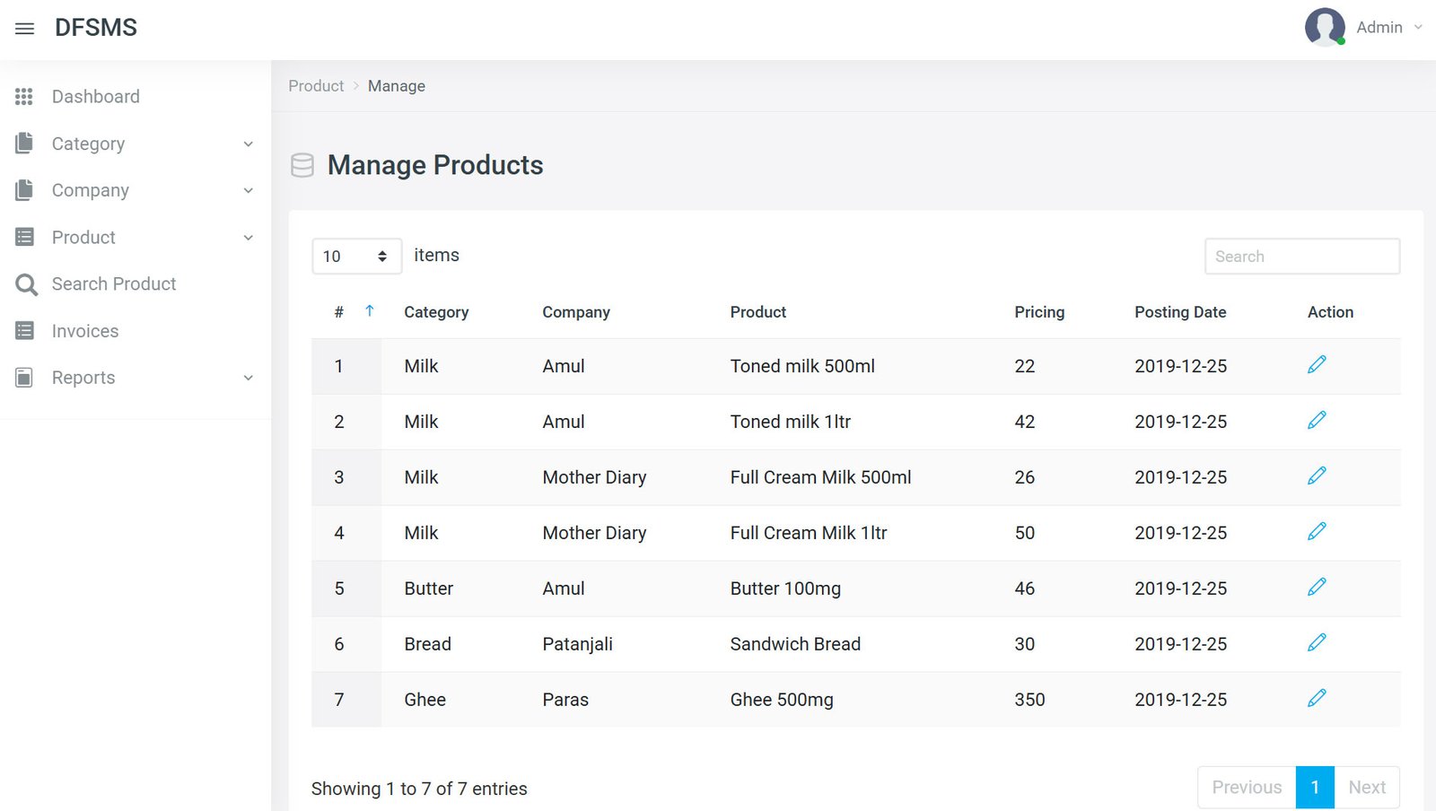The width and height of the screenshot is (1436, 811).
Task: Focus the table Search field
Action: click(1302, 256)
